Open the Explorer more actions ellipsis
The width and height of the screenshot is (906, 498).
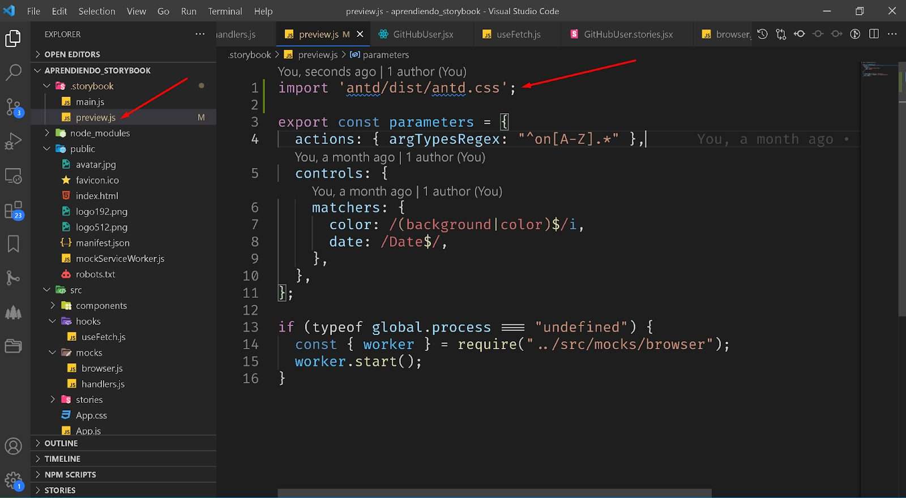pyautogui.click(x=200, y=34)
